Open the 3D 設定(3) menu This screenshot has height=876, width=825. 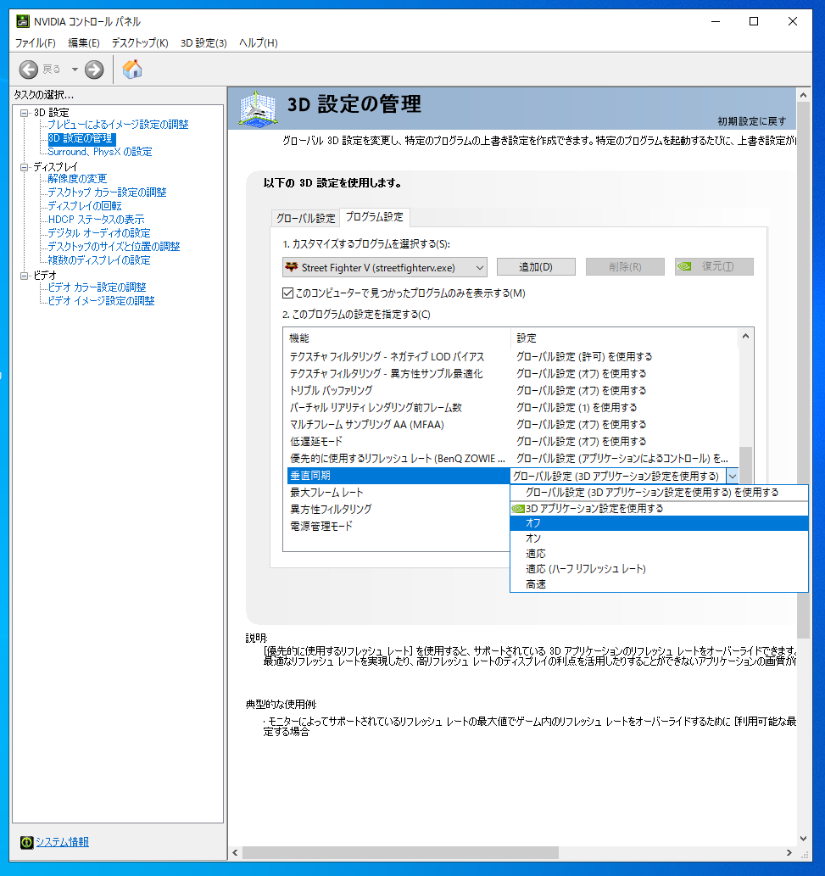[x=203, y=43]
